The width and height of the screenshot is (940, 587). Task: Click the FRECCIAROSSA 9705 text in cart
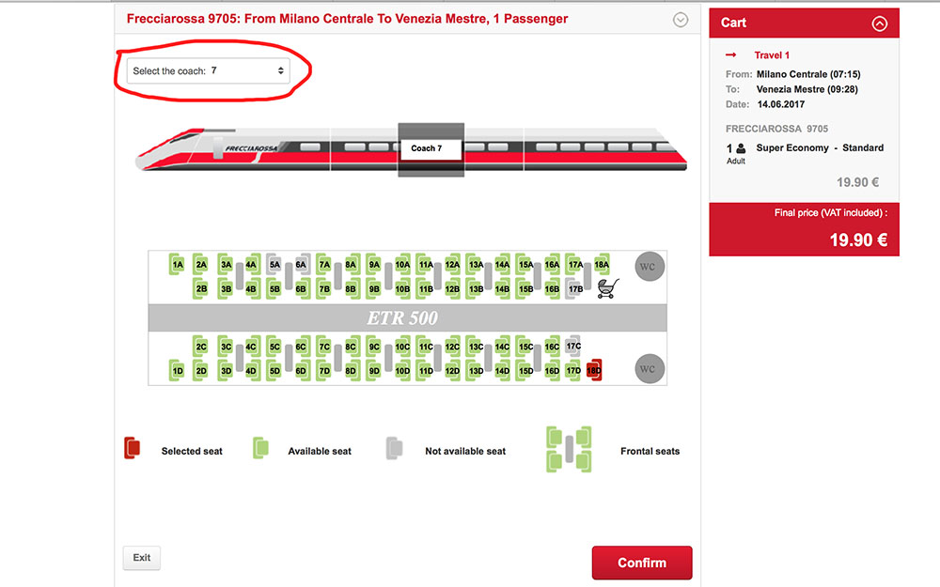coord(776,129)
